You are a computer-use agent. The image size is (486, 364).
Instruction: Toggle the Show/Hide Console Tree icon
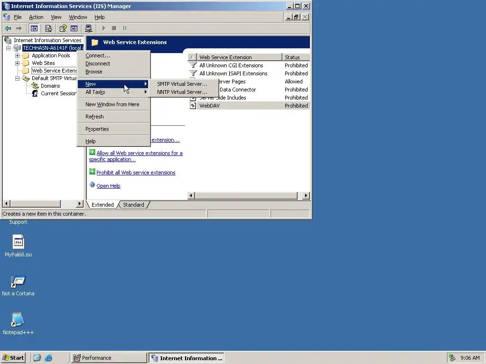(34, 28)
